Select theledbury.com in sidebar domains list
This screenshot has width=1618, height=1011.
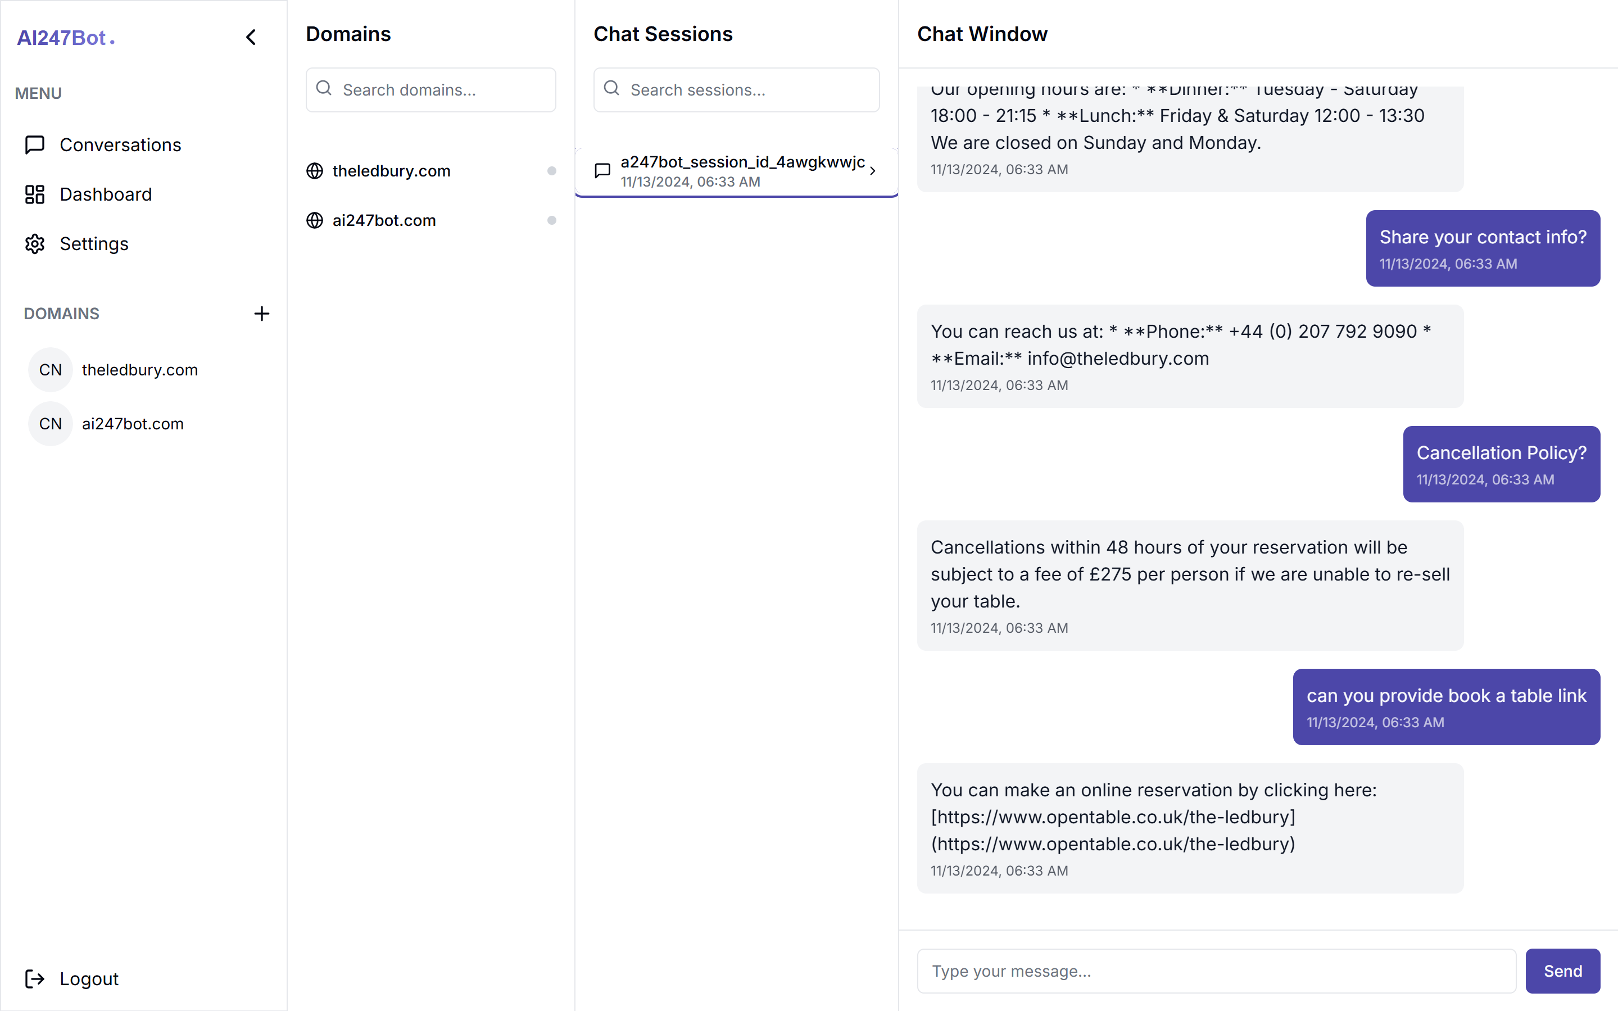coord(139,370)
